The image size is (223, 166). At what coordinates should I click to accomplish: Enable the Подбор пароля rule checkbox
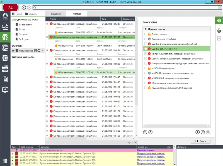[146, 34]
